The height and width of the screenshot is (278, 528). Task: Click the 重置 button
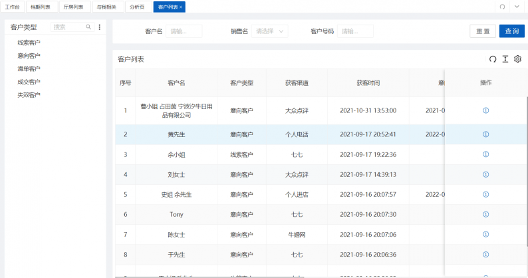483,31
